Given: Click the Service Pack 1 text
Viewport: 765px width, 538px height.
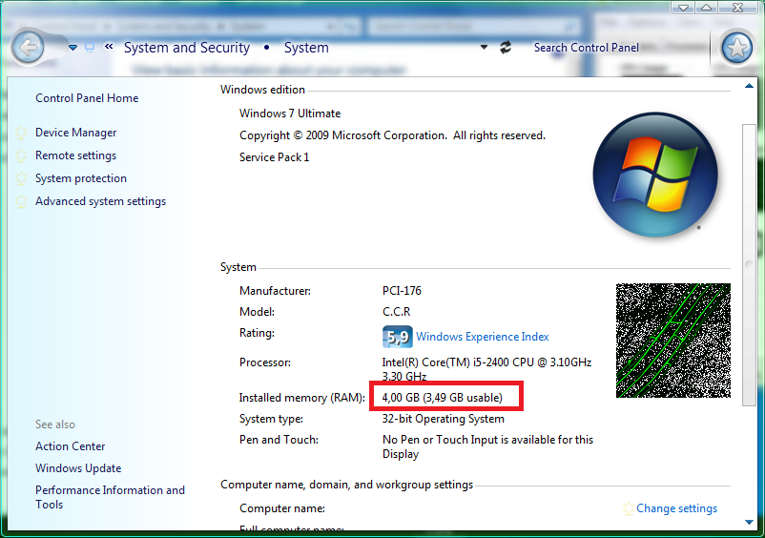Looking at the screenshot, I should pos(274,157).
